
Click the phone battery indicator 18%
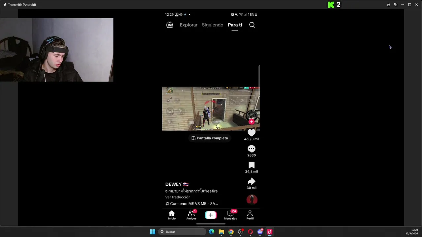pos(253,14)
